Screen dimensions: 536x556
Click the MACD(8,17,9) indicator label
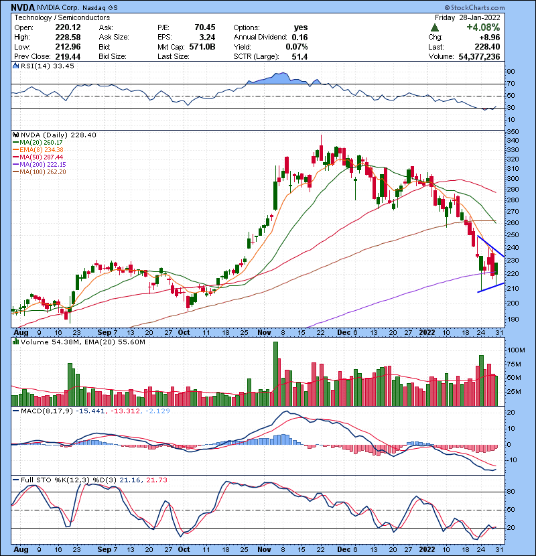47,411
